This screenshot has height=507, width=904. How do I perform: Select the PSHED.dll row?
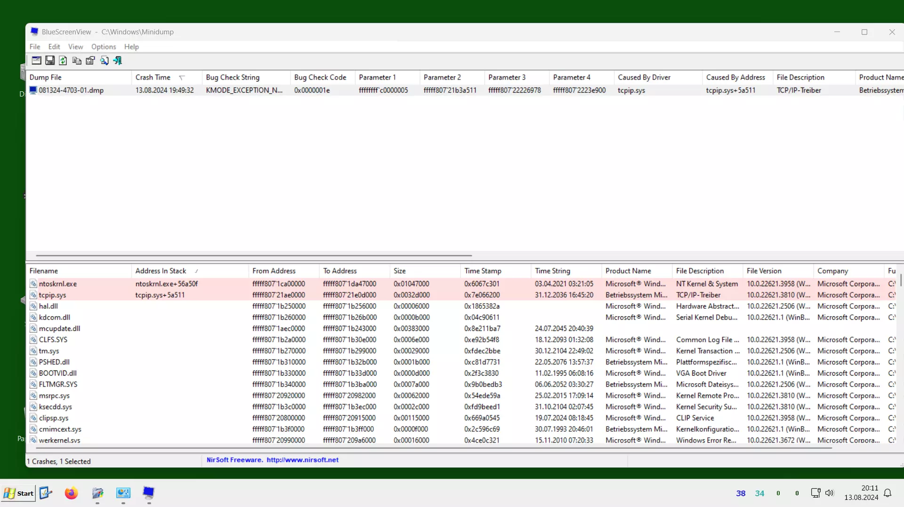[461, 362]
